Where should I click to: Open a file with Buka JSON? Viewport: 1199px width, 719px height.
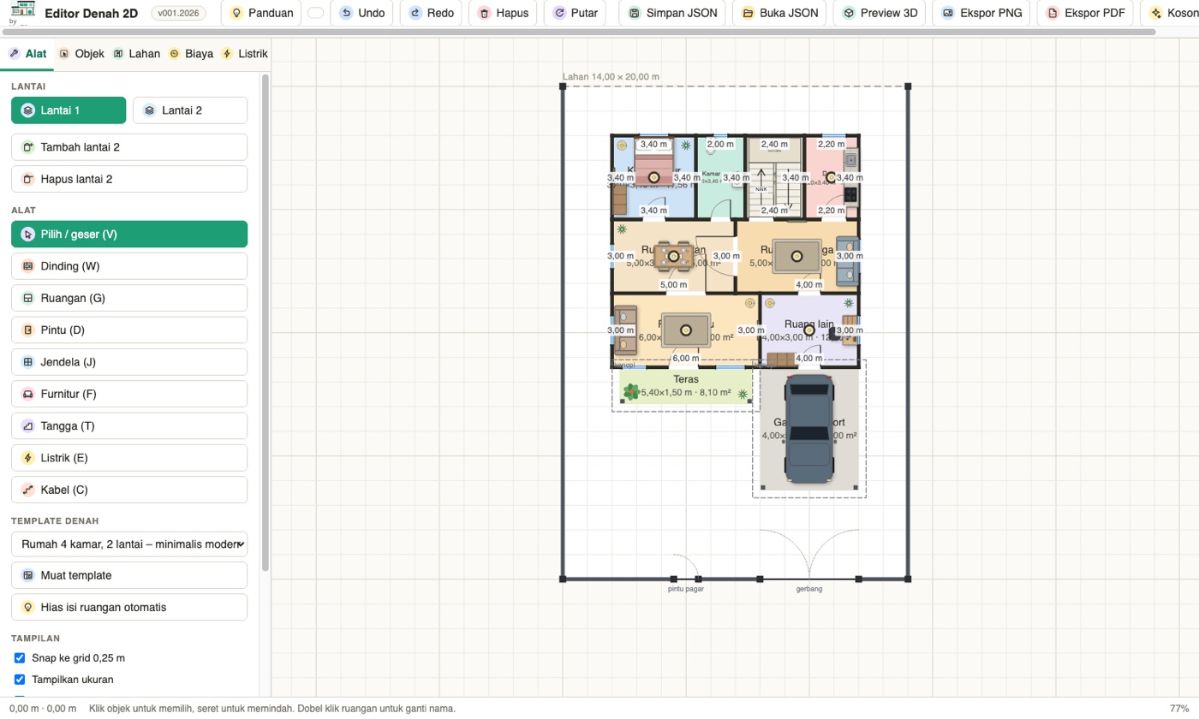[779, 13]
